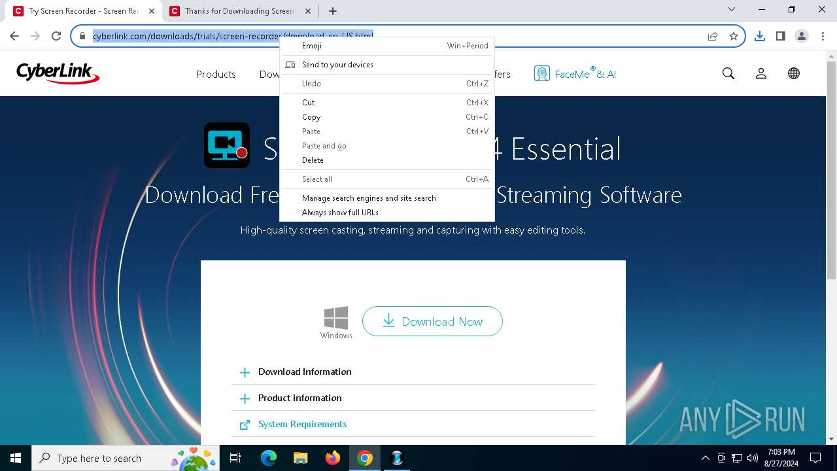Select the Try Screen Recorder tab
837x471 pixels.
pos(84,11)
